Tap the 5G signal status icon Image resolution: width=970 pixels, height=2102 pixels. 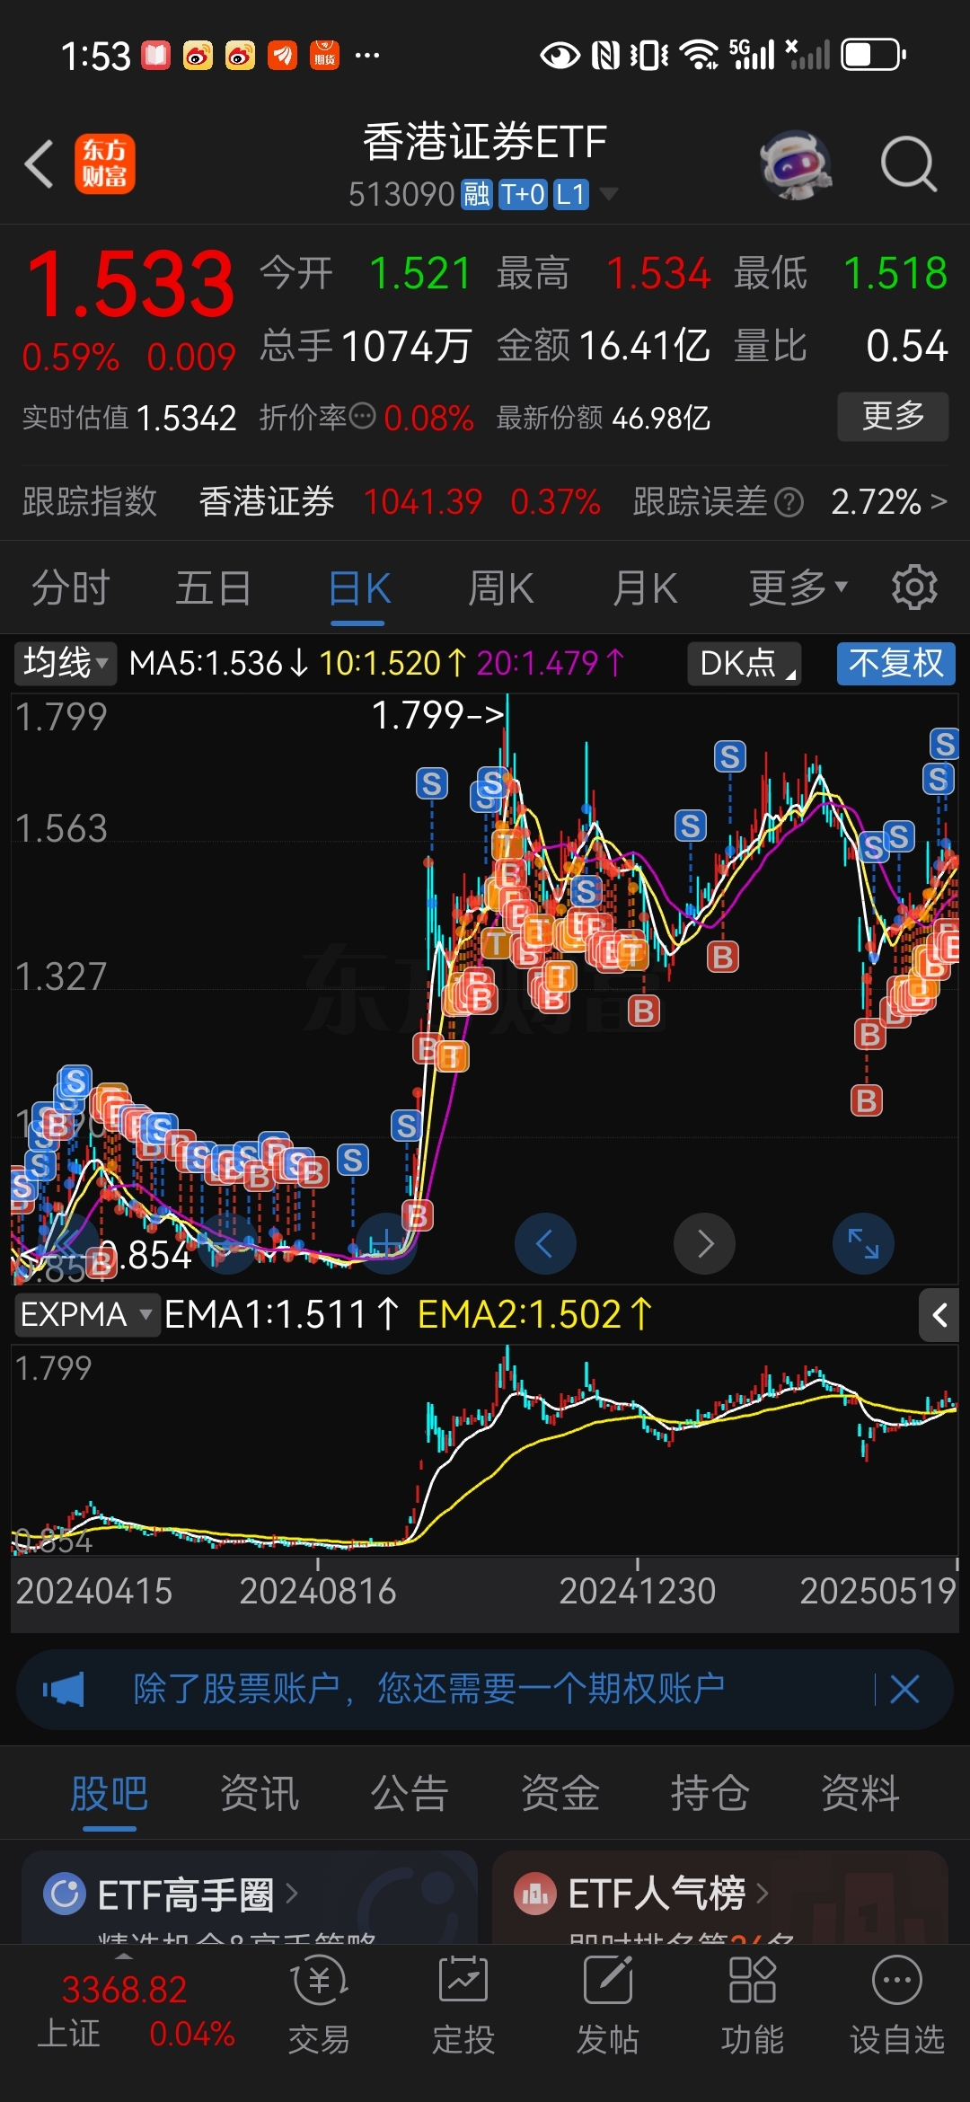point(752,55)
